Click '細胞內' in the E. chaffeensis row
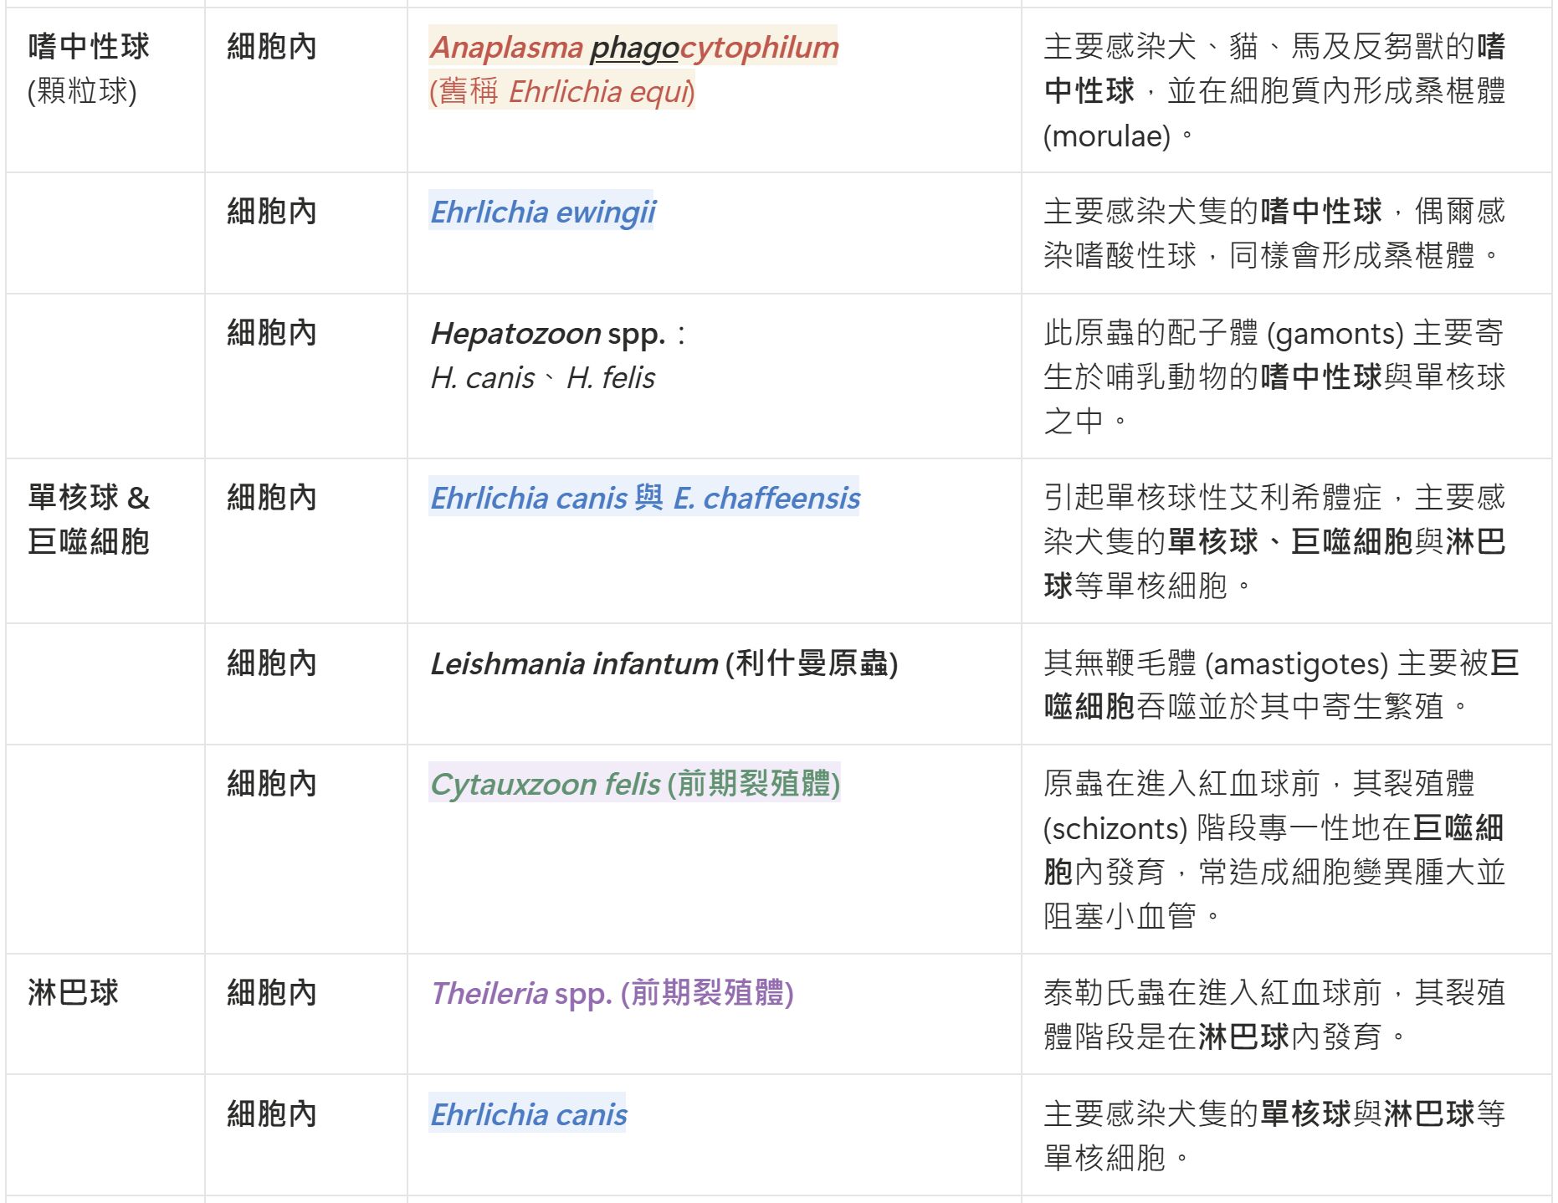This screenshot has height=1203, width=1558. coord(272,498)
